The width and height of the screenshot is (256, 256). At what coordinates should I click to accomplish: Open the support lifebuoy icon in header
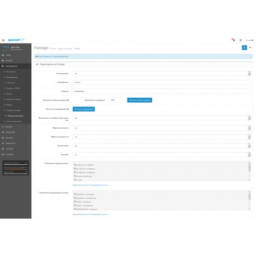coord(241,40)
